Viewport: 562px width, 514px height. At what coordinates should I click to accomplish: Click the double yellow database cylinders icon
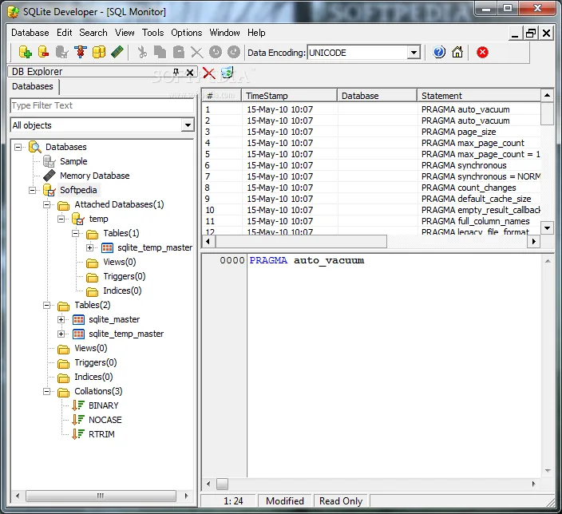click(99, 53)
